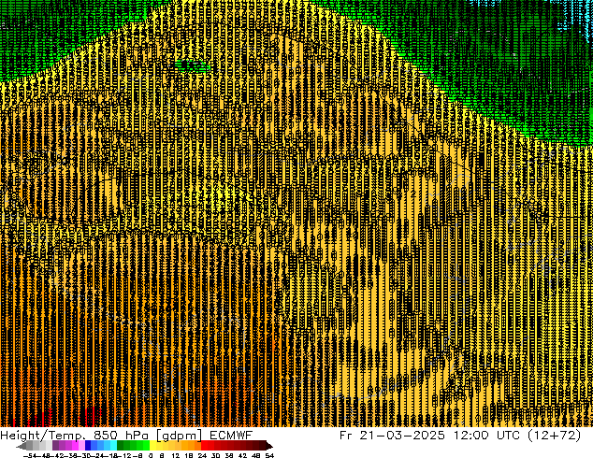
Task: Click the cyan swatch in the color scale
Action: [x=114, y=446]
